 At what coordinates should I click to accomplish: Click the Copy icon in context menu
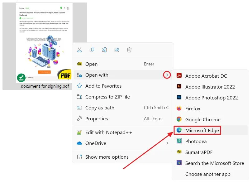(92, 50)
